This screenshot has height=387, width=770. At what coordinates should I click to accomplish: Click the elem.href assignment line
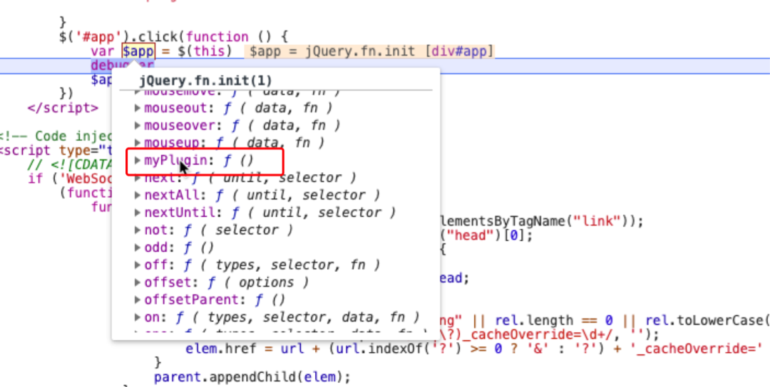(x=473, y=350)
